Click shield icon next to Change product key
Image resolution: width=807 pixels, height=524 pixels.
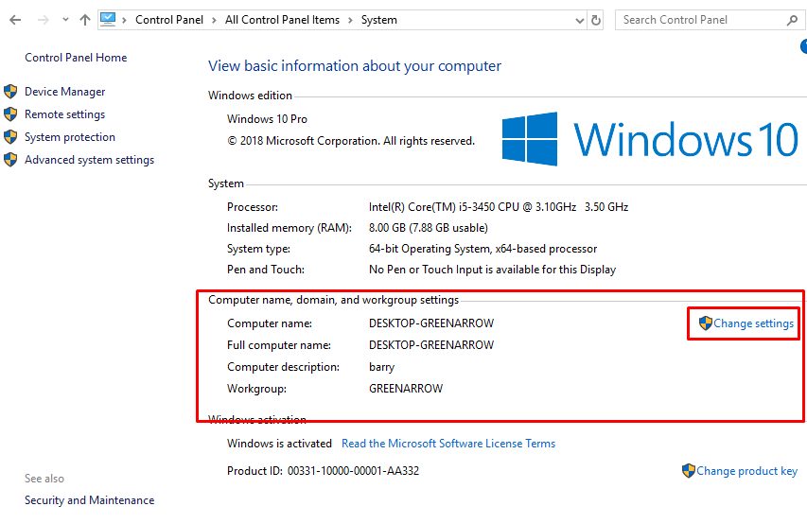point(689,470)
